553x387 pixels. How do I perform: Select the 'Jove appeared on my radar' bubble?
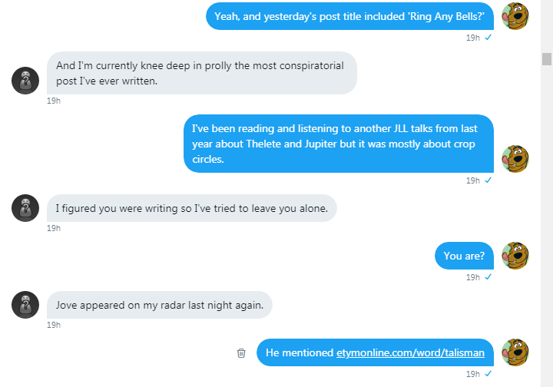tap(160, 305)
